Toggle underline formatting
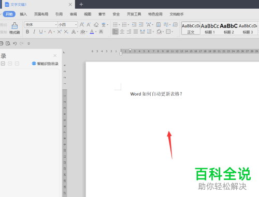 41,32
